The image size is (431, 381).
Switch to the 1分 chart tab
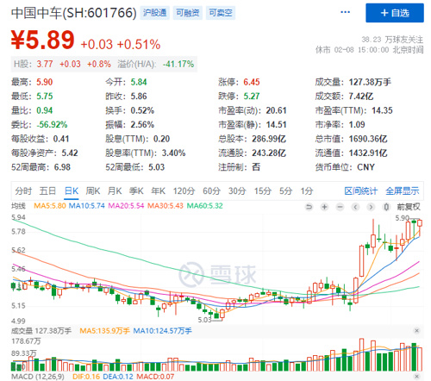coord(307,190)
